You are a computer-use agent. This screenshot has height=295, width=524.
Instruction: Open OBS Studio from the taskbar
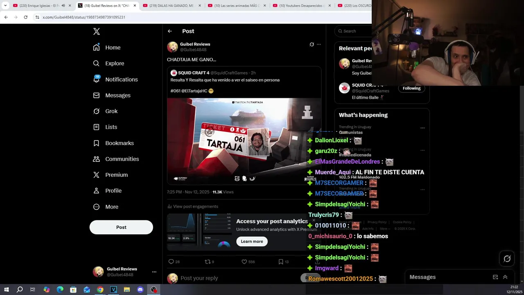point(154,290)
